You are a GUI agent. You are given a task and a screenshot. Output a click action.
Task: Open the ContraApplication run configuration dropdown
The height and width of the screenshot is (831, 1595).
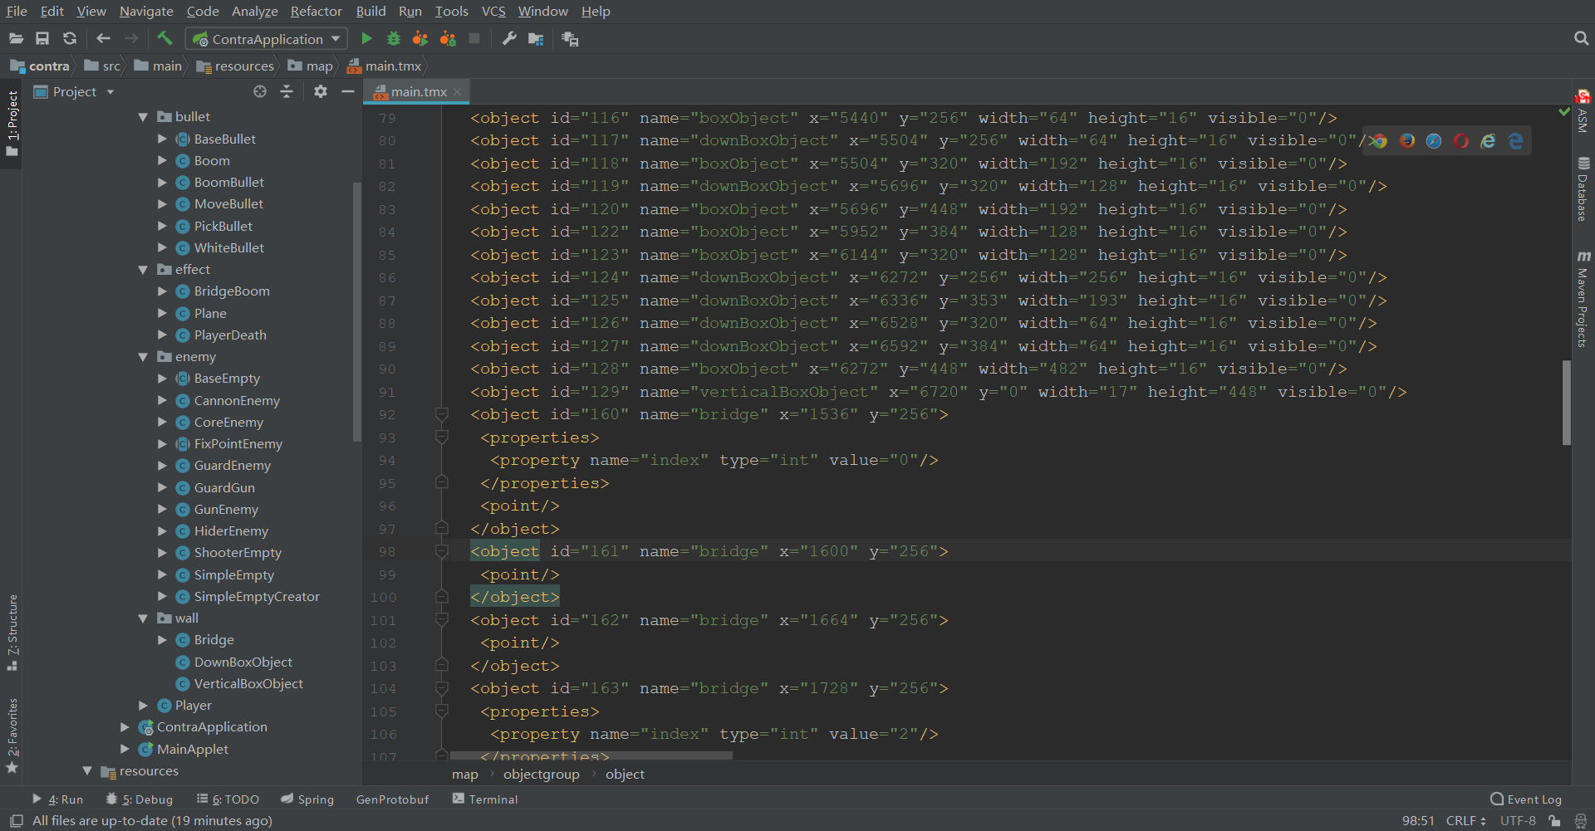point(266,39)
